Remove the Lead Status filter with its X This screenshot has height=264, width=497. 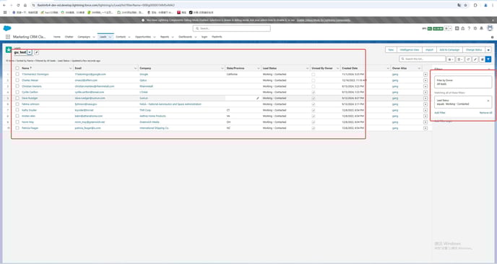point(488,101)
